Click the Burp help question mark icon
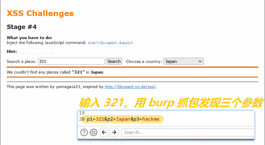Image resolution: width=265 pixels, height=145 pixels. pyautogui.click(x=84, y=133)
